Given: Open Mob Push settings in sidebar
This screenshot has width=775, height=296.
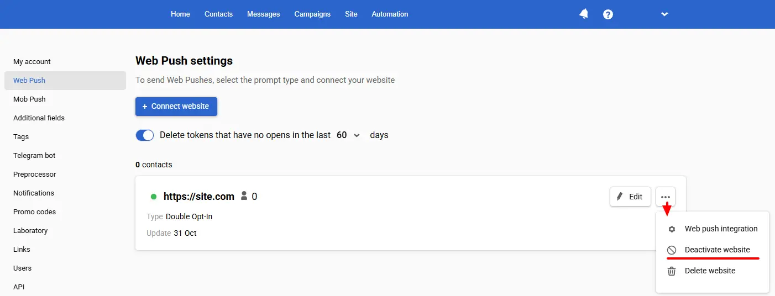Looking at the screenshot, I should (x=29, y=99).
